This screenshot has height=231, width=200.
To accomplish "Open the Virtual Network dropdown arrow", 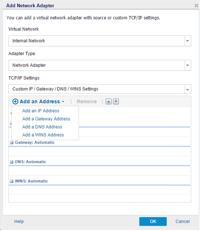I will (188, 41).
